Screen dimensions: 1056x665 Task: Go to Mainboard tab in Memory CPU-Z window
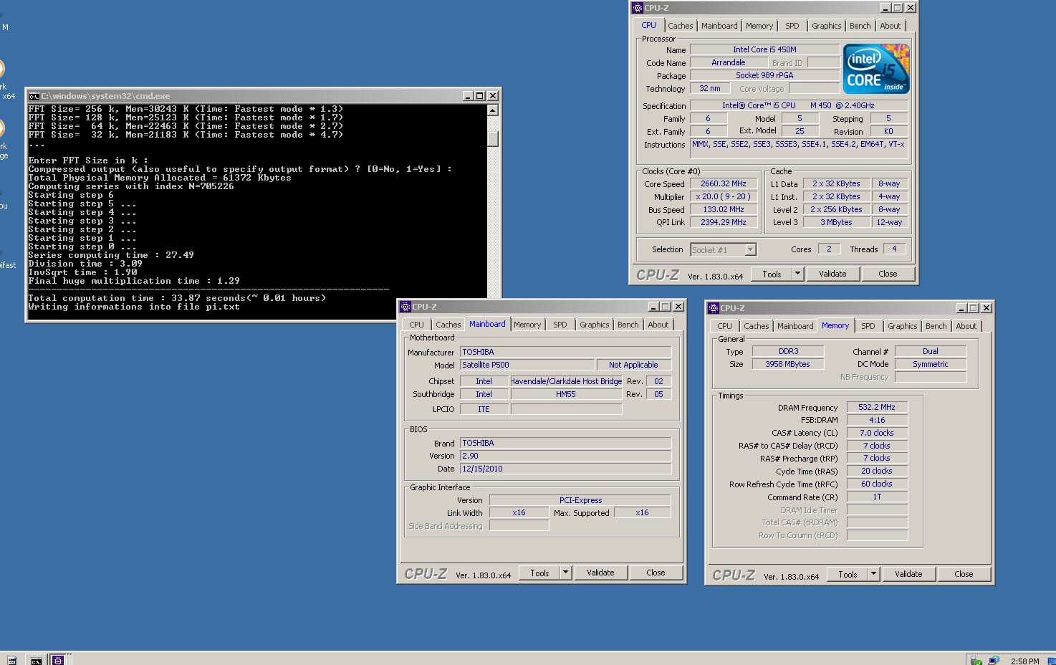[795, 326]
